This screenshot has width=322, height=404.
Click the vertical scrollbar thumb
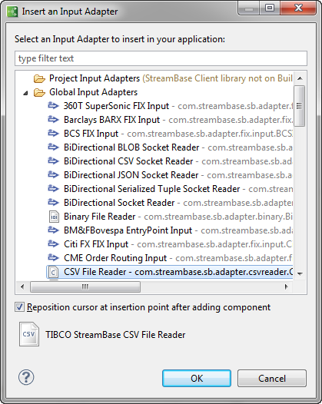pyautogui.click(x=299, y=106)
